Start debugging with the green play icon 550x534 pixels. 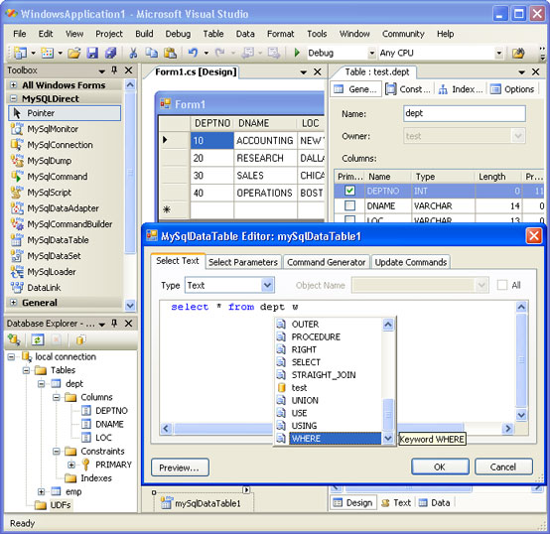click(297, 53)
